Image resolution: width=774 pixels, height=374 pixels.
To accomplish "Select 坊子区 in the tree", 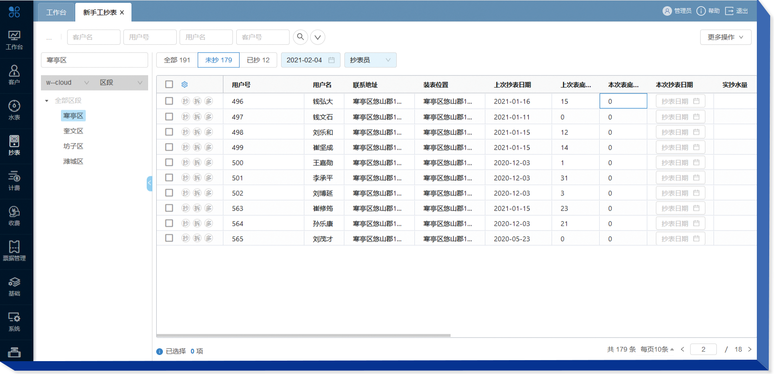I will 73,146.
